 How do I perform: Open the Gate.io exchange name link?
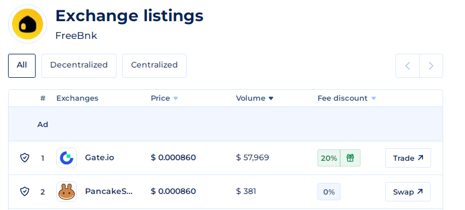tap(99, 157)
